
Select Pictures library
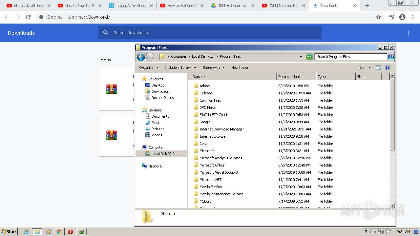[x=158, y=129]
